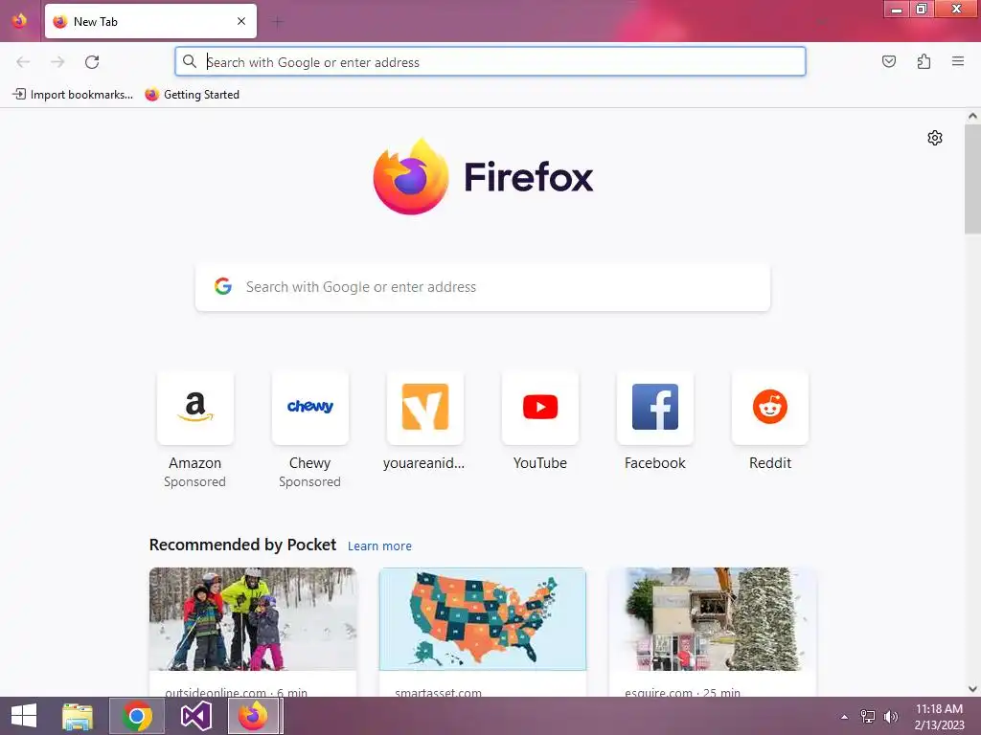Click the scrollbar down arrow

[972, 689]
